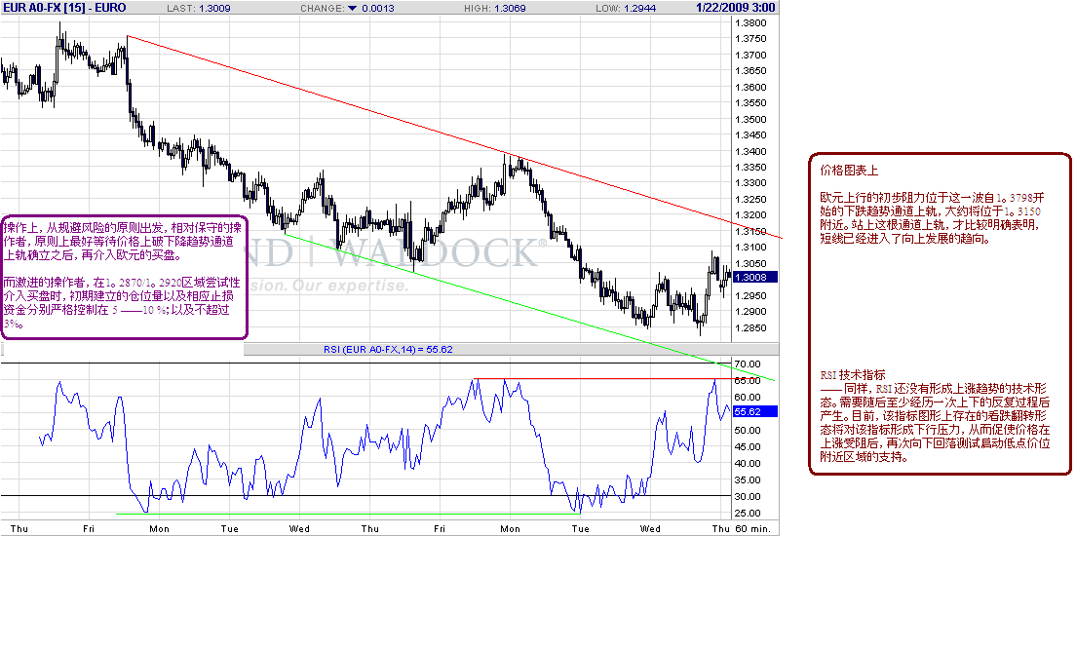The image size is (1076, 651).
Task: Select the LAST: 1.3009 header value
Action: 199,8
